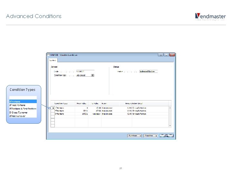
Task: Select the first row marker with arrow
Action: coord(53,108)
